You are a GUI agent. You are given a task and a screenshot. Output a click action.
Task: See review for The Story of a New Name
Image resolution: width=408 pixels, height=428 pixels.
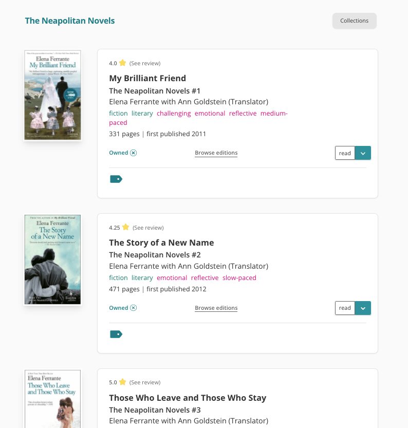tap(148, 228)
